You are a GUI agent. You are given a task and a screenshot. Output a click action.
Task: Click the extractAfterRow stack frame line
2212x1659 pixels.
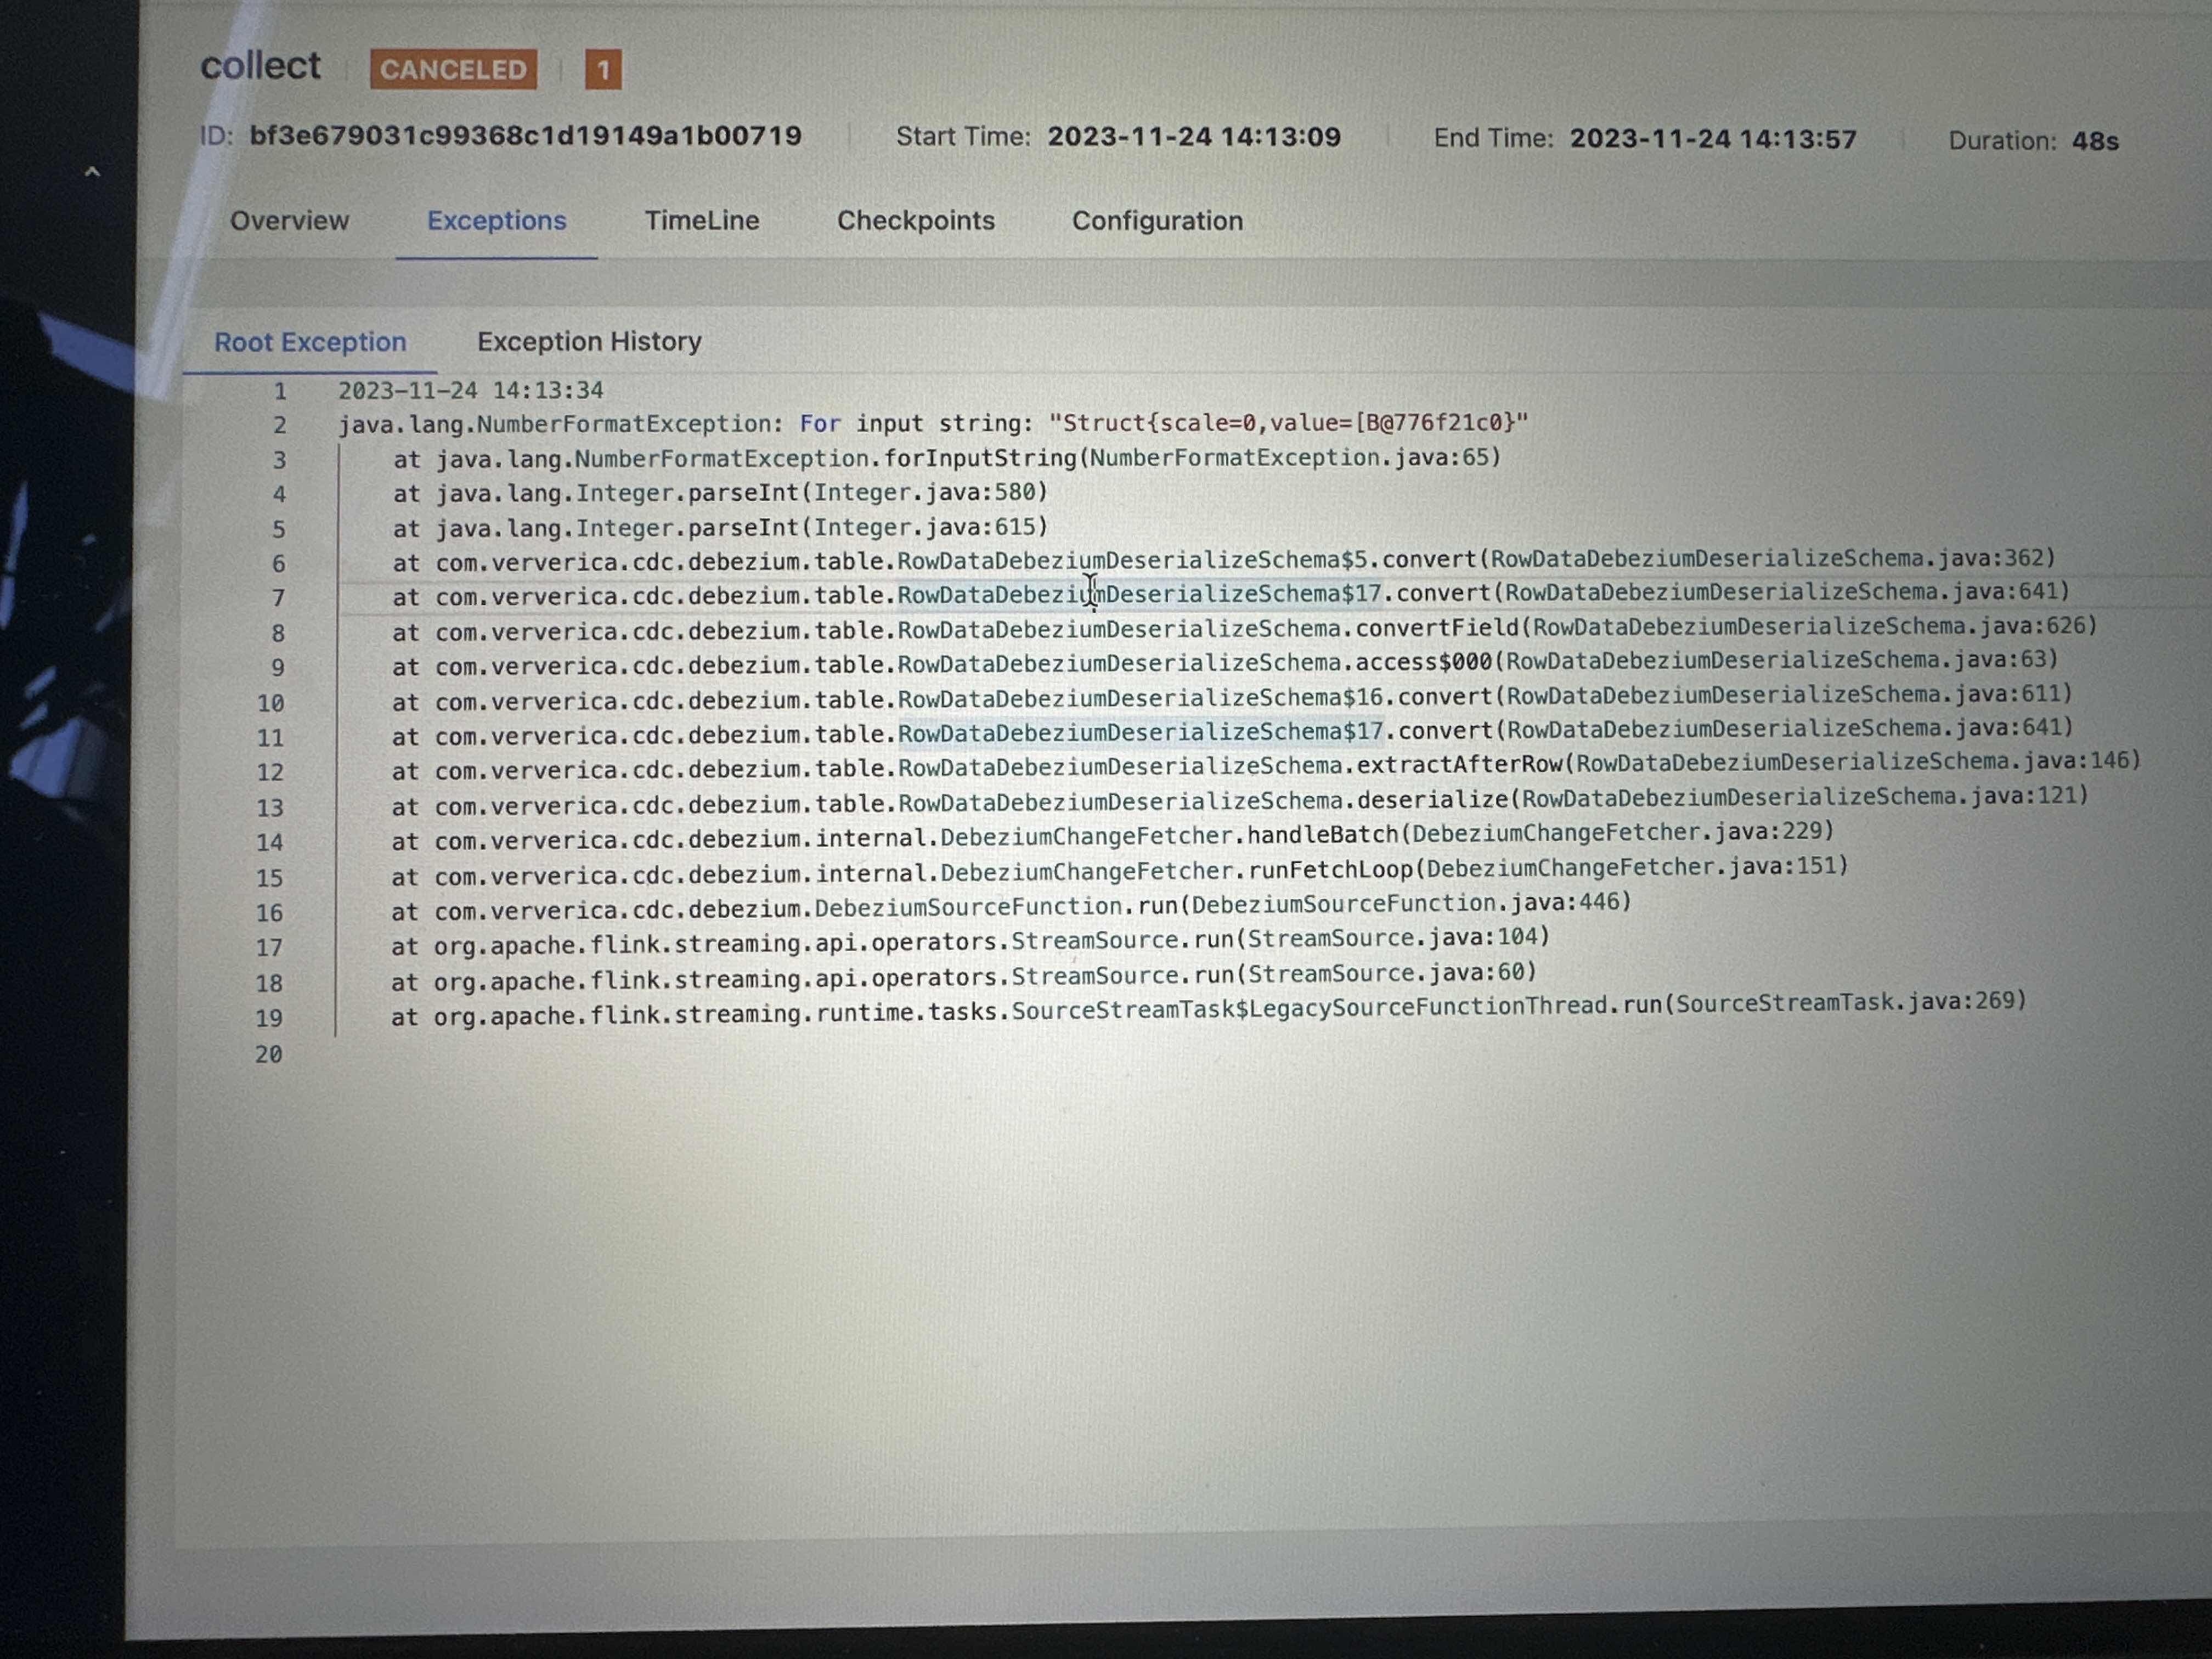[x=1267, y=766]
